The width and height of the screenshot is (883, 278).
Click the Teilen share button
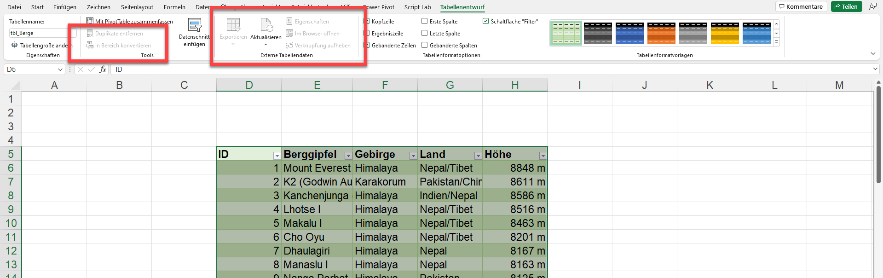(846, 6)
